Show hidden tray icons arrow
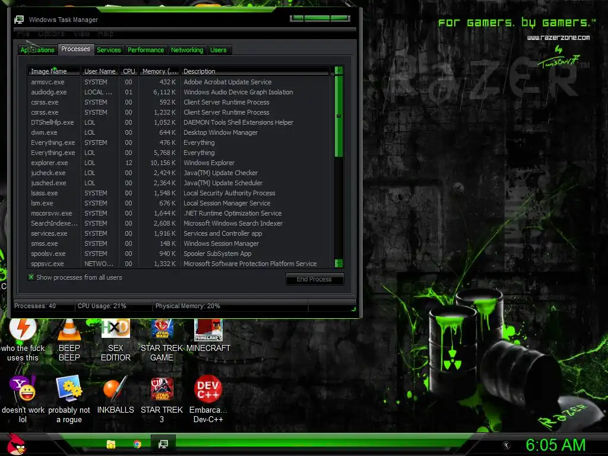Viewport: 608px width, 456px height. click(x=506, y=445)
